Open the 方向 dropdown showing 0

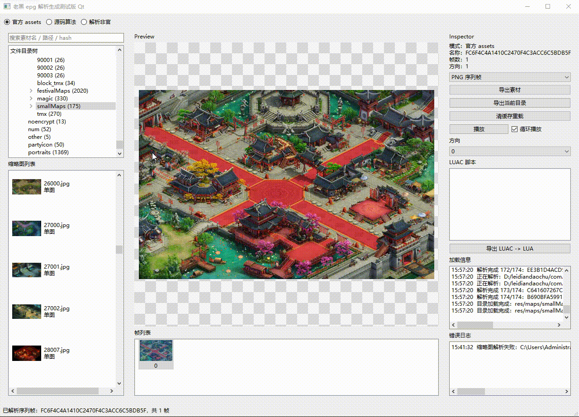tap(510, 151)
